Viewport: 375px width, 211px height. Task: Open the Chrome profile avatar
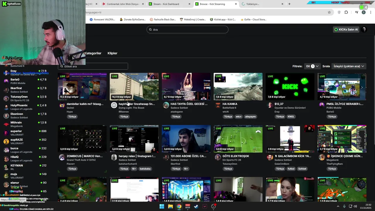click(364, 12)
